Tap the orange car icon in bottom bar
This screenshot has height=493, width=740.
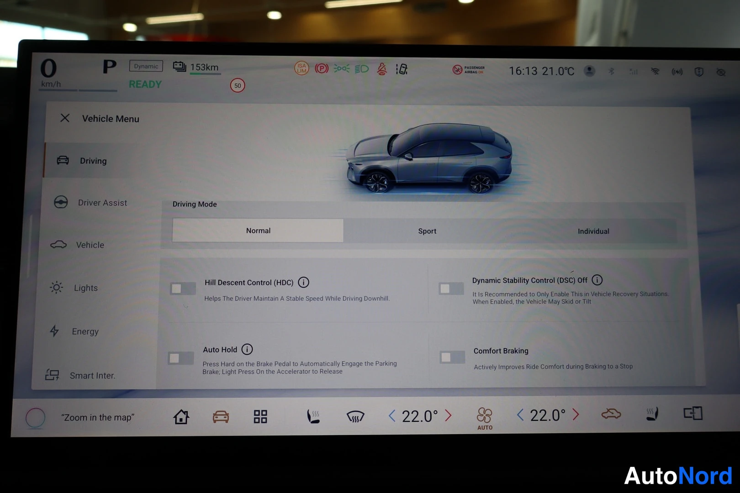tap(221, 416)
